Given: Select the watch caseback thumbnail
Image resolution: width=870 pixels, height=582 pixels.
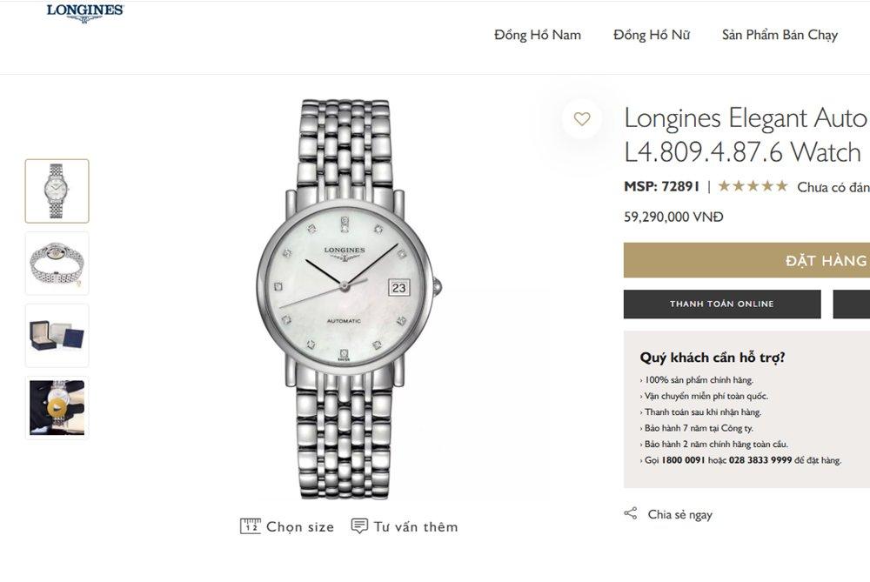Looking at the screenshot, I should (57, 263).
